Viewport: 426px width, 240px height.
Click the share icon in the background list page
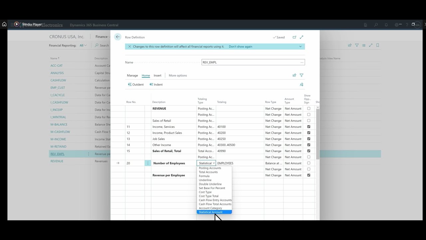click(x=350, y=45)
